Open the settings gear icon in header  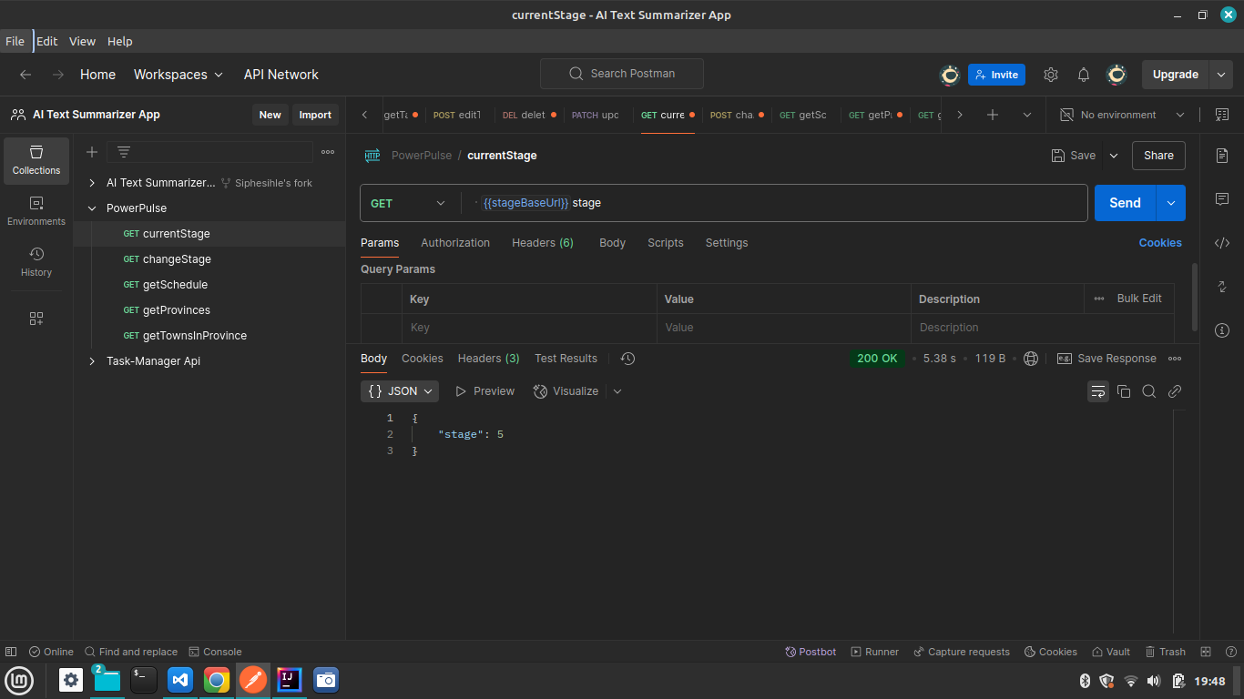(x=1051, y=75)
